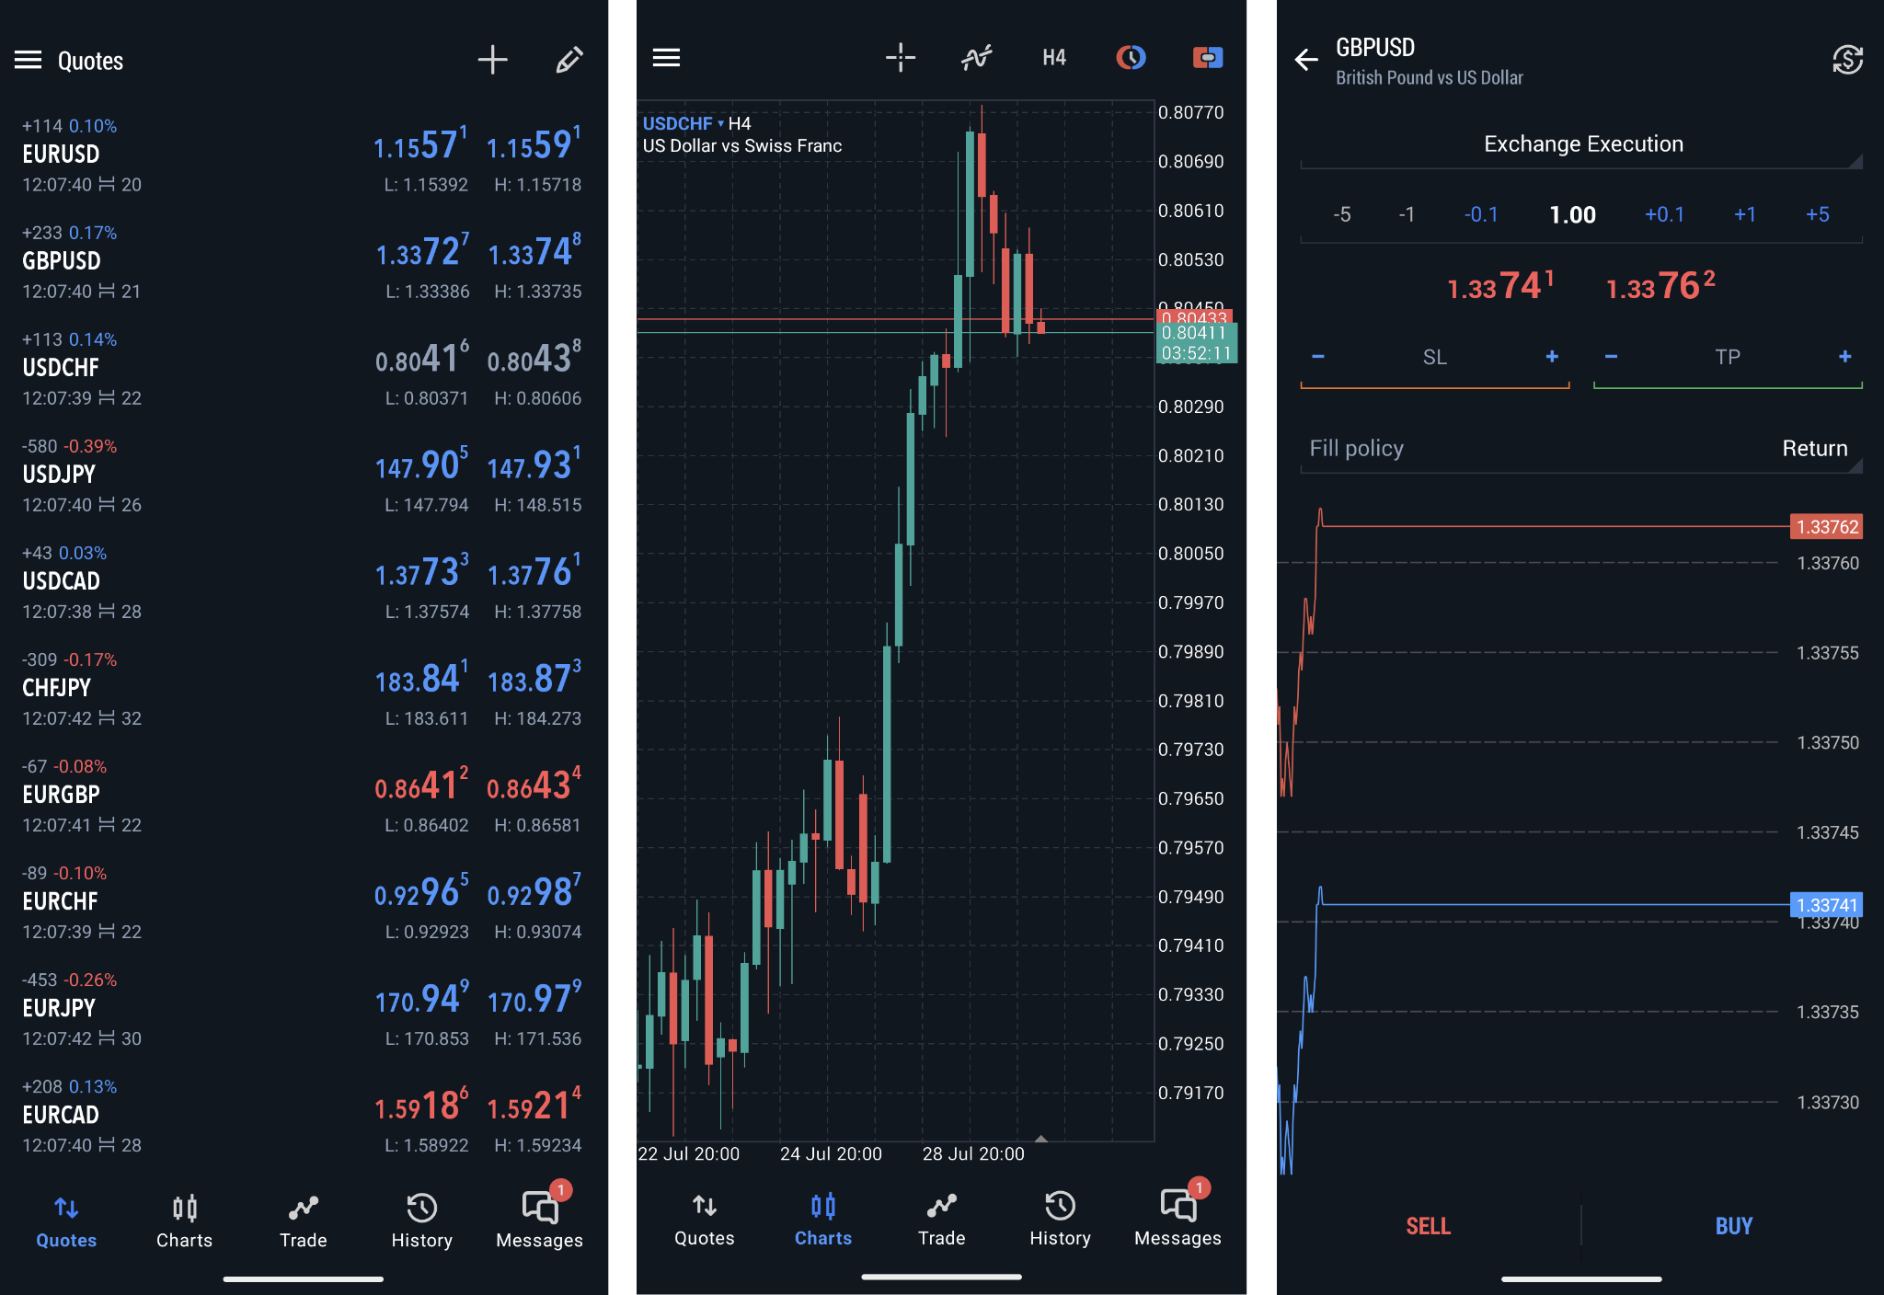Image resolution: width=1884 pixels, height=1295 pixels.
Task: Open History tab in chart screen
Action: (x=1060, y=1220)
